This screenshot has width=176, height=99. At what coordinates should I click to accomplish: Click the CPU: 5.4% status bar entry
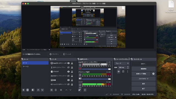pyautogui.click(x=136, y=94)
